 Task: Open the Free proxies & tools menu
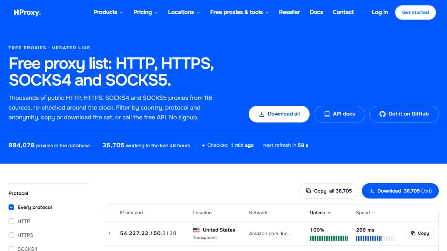(239, 12)
